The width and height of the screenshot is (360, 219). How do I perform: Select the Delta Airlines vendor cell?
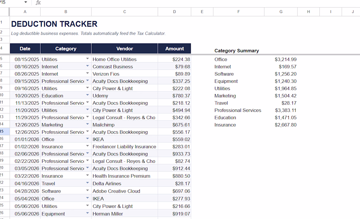click(125, 183)
